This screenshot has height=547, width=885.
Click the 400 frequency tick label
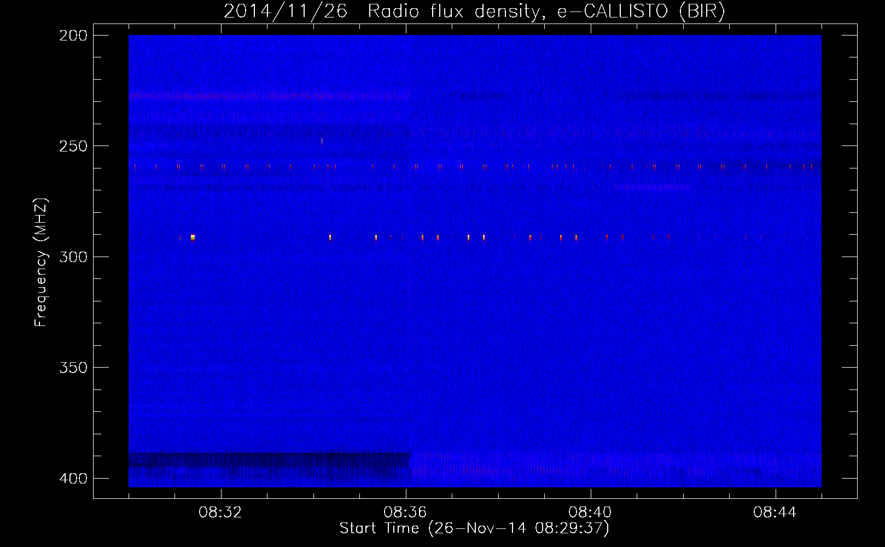[x=73, y=479]
